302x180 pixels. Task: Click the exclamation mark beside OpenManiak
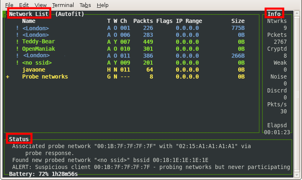click(17, 49)
